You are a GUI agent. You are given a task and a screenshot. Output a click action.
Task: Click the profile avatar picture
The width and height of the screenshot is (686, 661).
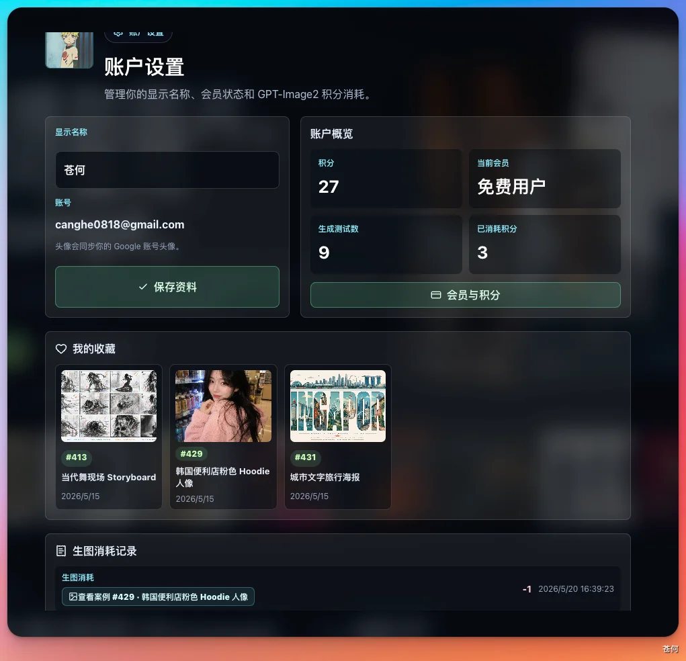(69, 50)
